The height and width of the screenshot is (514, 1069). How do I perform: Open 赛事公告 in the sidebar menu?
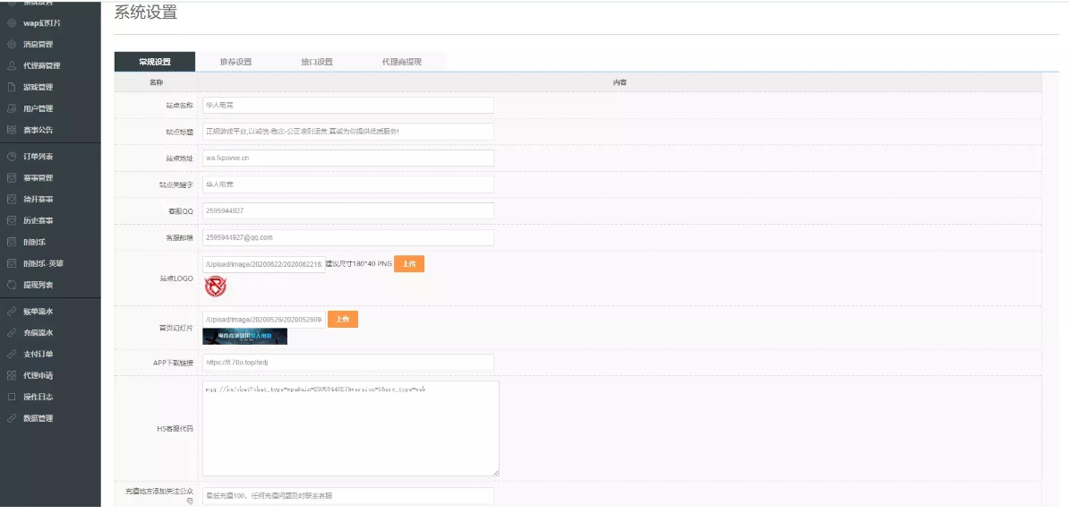(38, 130)
